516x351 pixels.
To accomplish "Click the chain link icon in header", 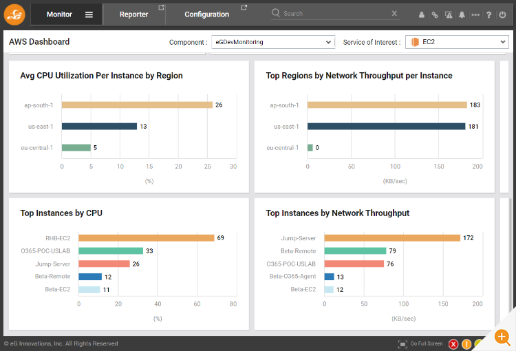I will (435, 15).
